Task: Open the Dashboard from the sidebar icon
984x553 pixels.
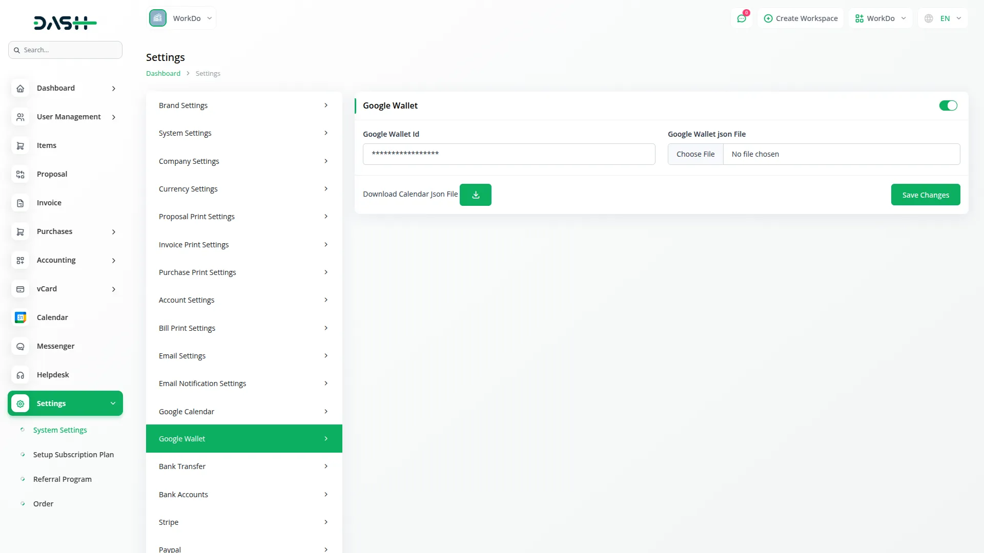Action: click(20, 88)
